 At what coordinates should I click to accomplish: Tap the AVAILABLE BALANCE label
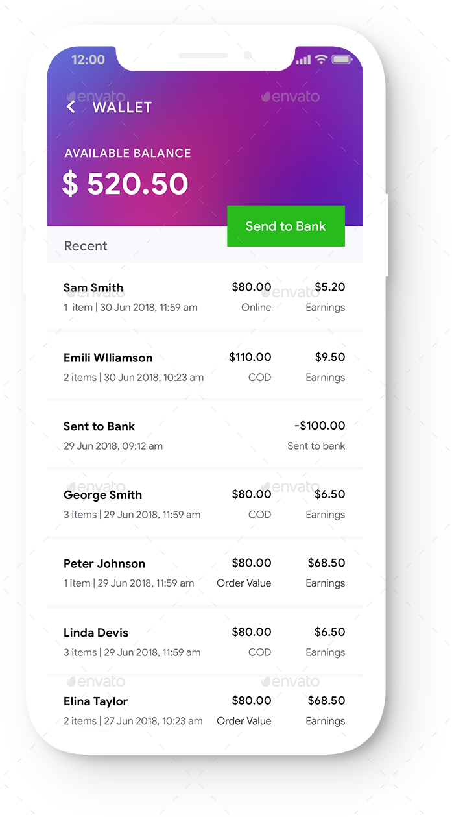pyautogui.click(x=127, y=153)
